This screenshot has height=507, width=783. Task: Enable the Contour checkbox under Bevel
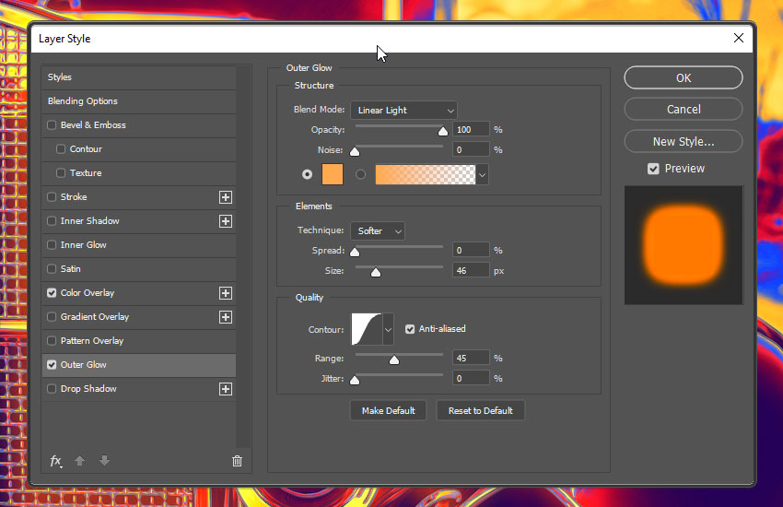tap(61, 148)
